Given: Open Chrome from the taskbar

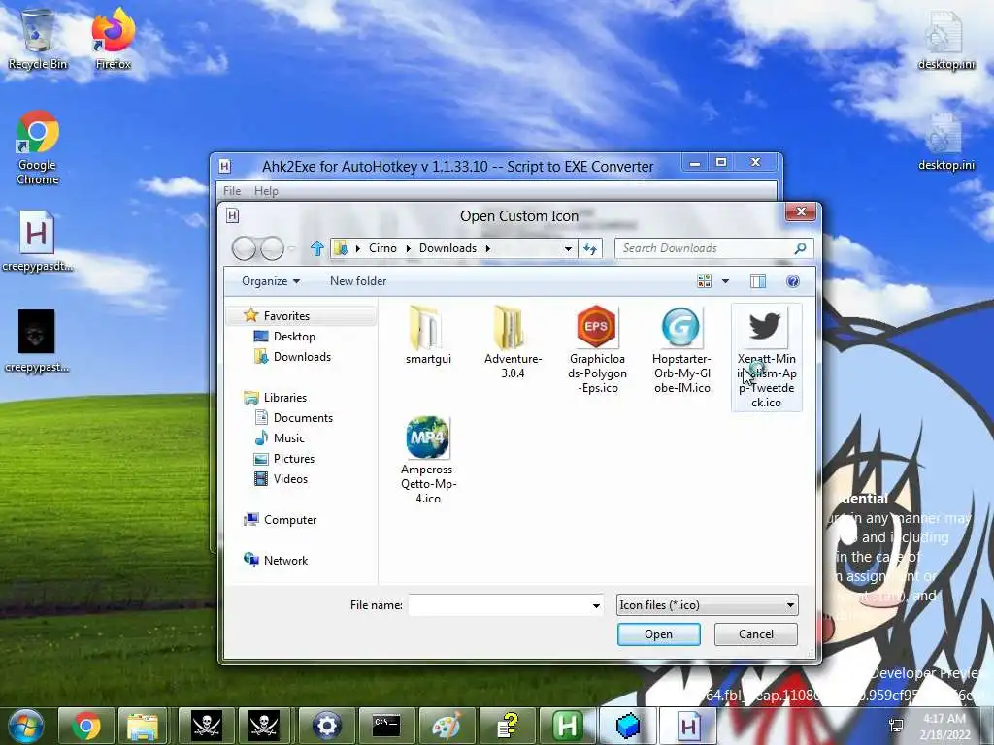Looking at the screenshot, I should click(x=86, y=726).
